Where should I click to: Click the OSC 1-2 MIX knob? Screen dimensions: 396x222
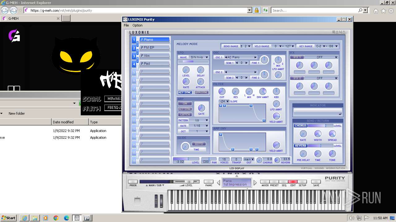tap(278, 60)
